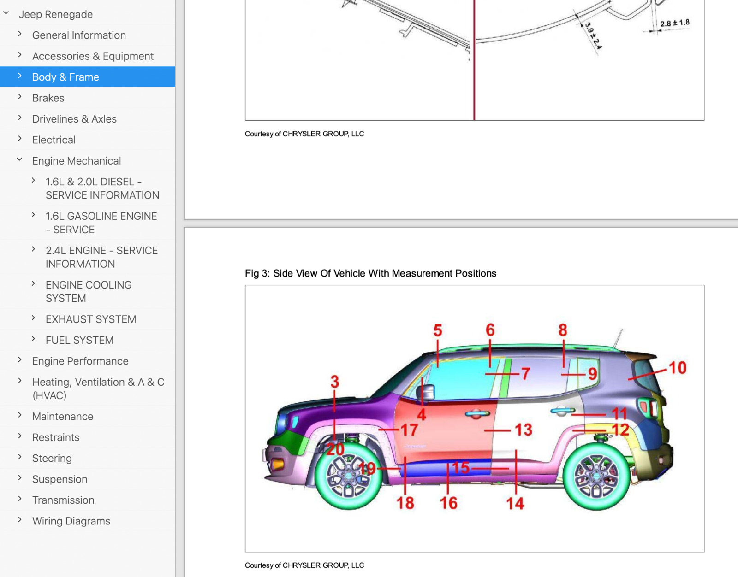Image resolution: width=738 pixels, height=577 pixels.
Task: Click the Fig 3 side view vehicle diagram
Action: coord(474,418)
